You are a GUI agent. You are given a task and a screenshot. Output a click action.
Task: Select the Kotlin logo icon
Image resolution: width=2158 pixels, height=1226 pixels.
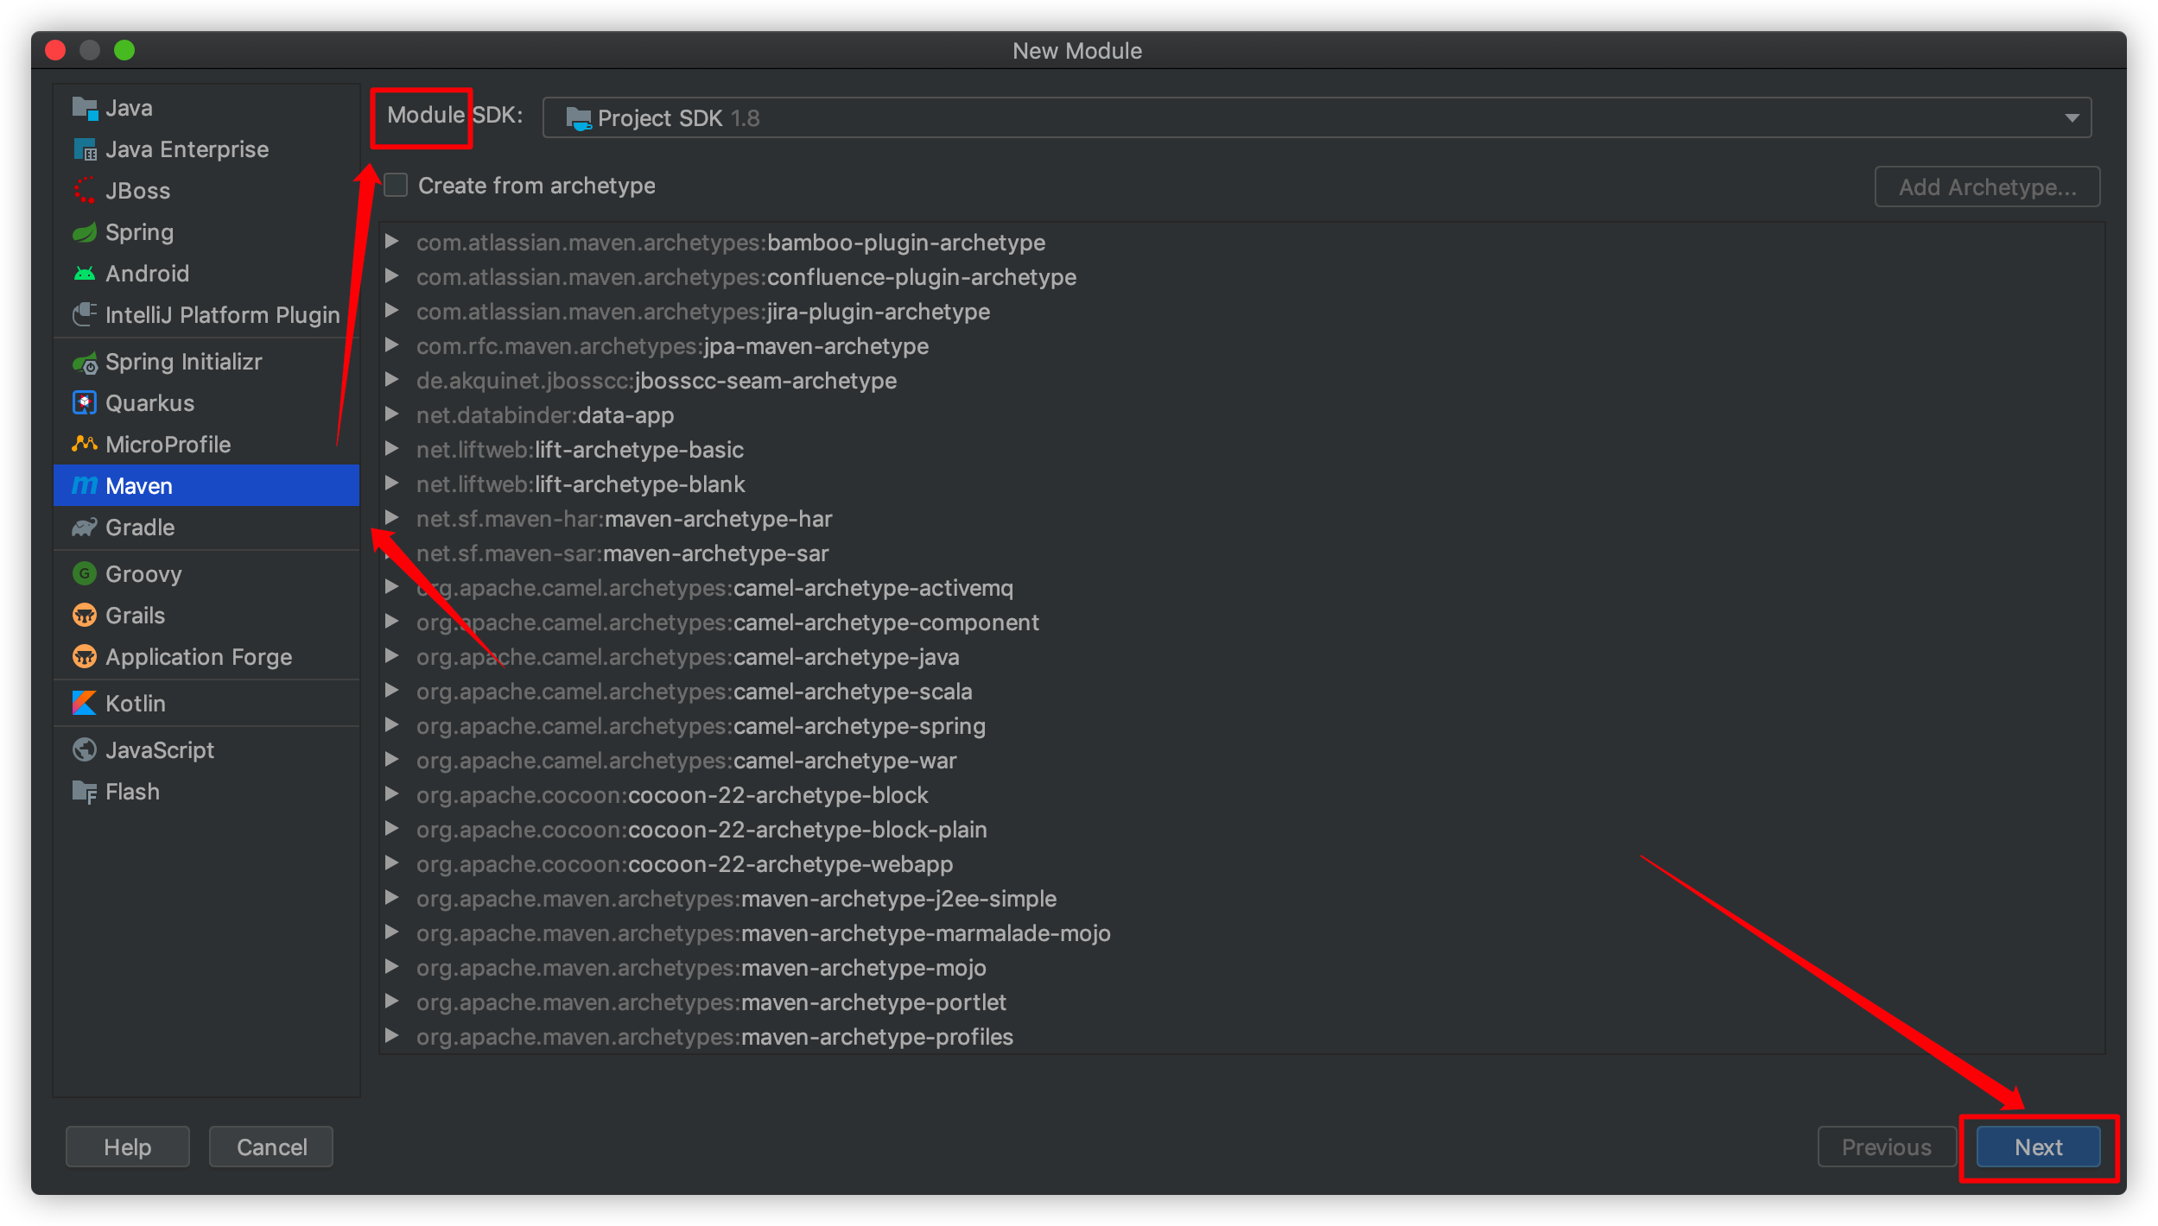(85, 704)
